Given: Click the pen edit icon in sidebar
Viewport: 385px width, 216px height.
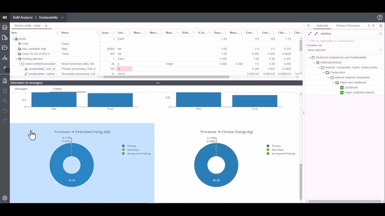Looking at the screenshot, I should tap(5, 67).
